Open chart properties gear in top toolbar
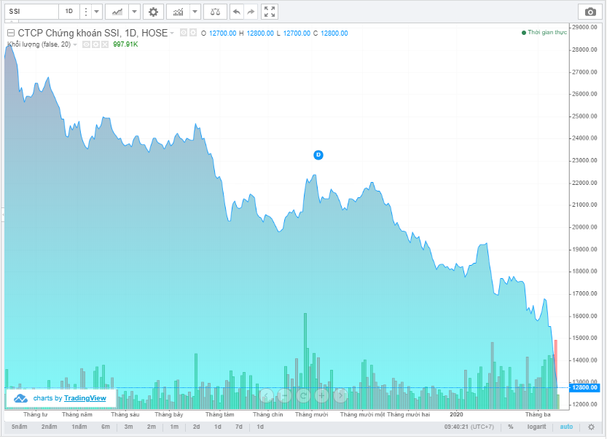The image size is (607, 439). click(x=153, y=12)
